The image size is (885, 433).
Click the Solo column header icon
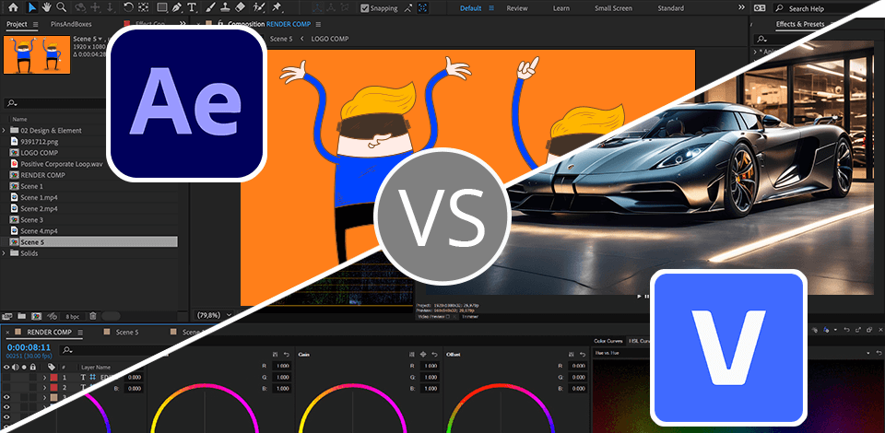tap(24, 367)
